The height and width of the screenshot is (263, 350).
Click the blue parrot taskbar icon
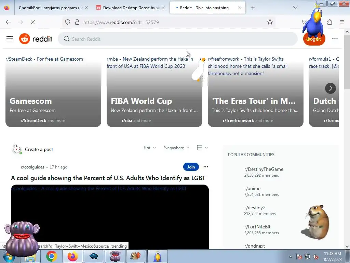pos(157,256)
